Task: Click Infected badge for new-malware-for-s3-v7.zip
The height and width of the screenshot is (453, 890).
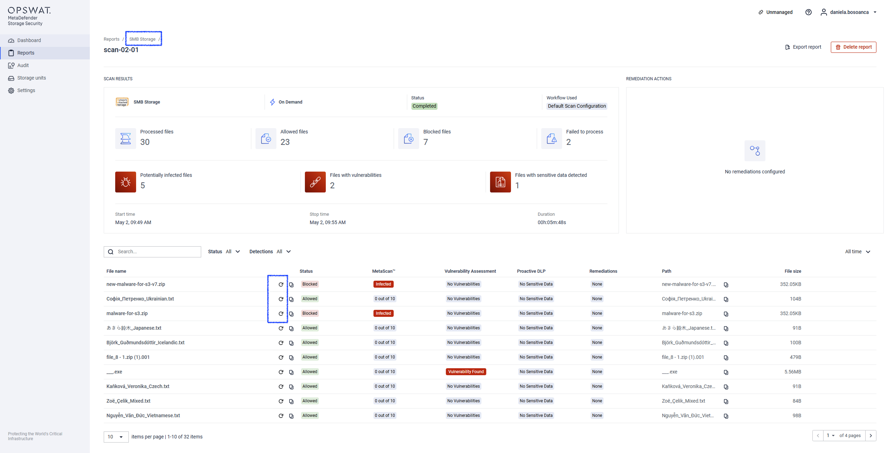Action: tap(383, 284)
